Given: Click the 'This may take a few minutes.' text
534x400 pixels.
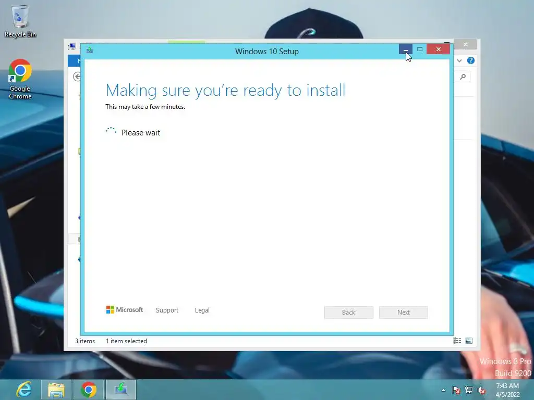Looking at the screenshot, I should pyautogui.click(x=145, y=107).
